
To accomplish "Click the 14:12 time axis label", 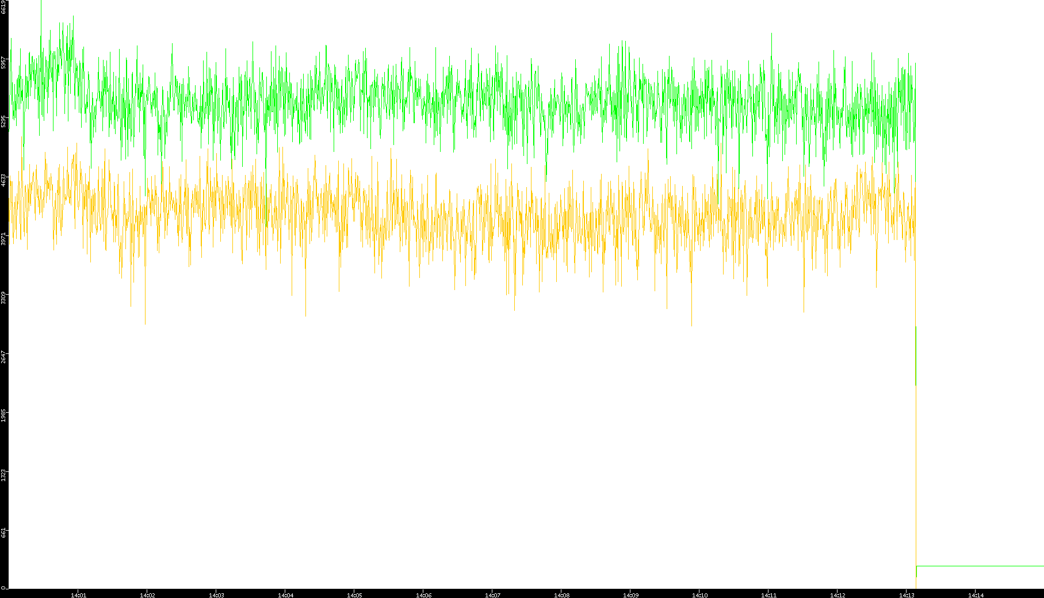I will [838, 595].
